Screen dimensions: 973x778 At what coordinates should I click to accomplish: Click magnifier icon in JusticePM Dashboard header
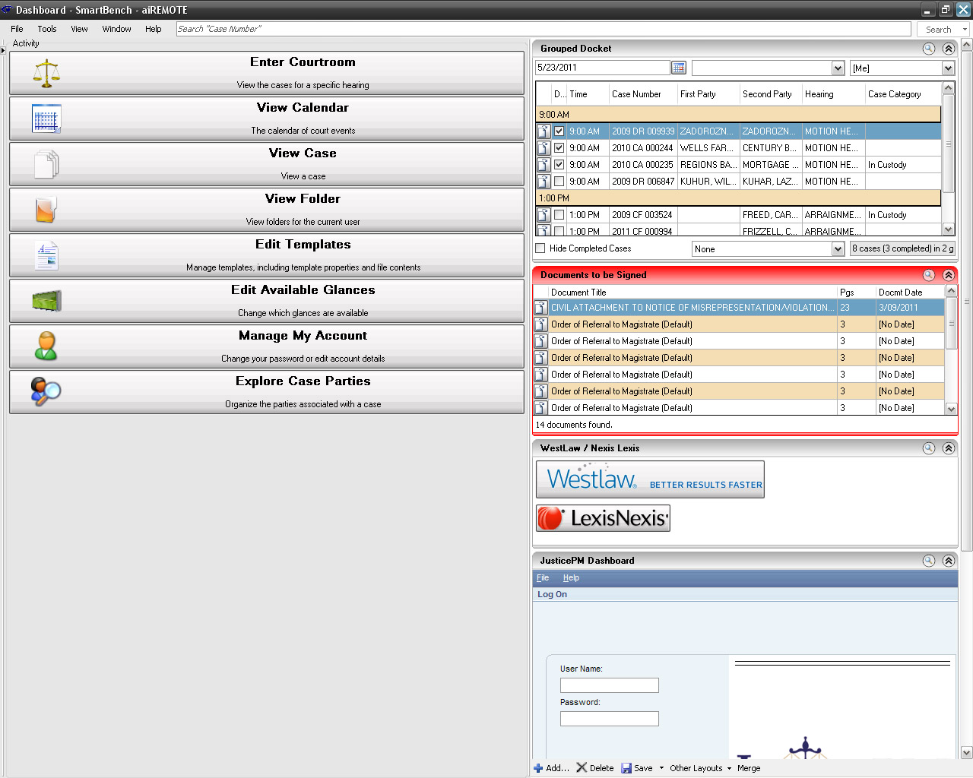[929, 561]
